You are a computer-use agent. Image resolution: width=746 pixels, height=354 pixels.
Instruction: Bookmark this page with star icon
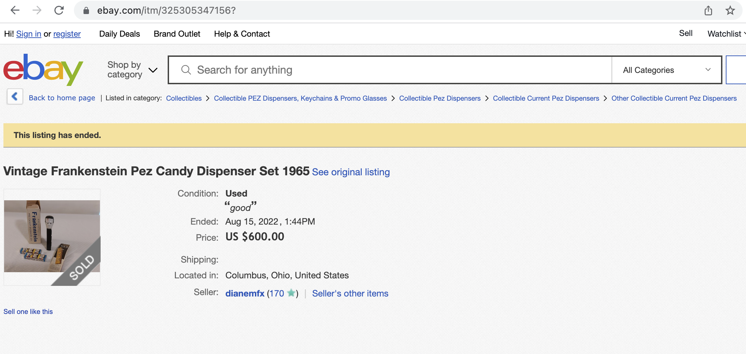coord(730,11)
